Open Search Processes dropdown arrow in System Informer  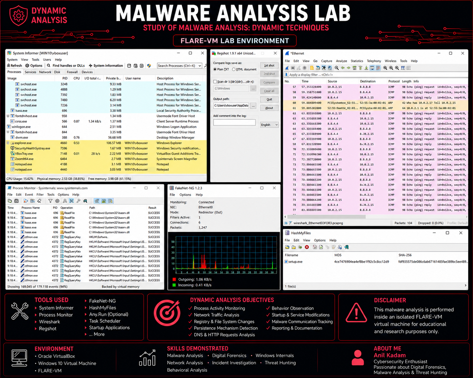point(200,66)
